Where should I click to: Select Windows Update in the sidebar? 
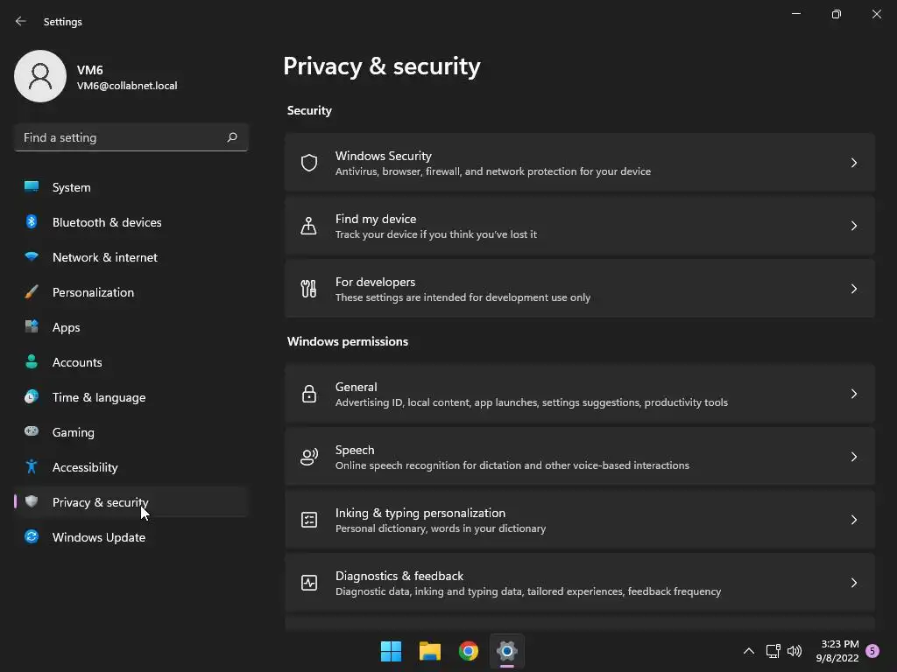tap(98, 537)
